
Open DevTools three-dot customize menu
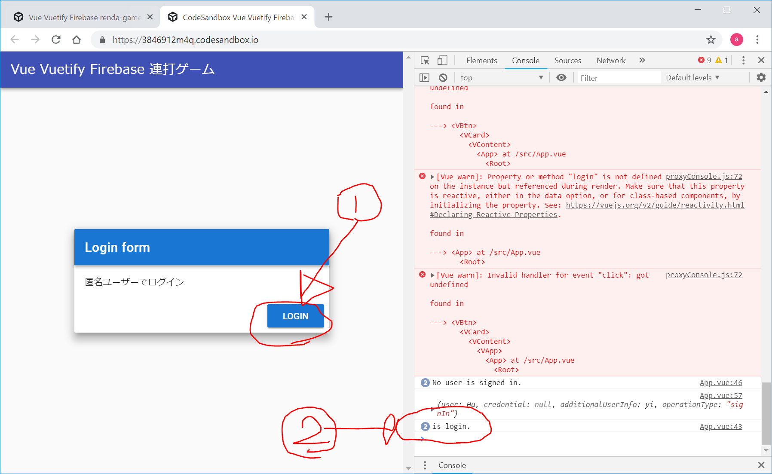click(743, 61)
